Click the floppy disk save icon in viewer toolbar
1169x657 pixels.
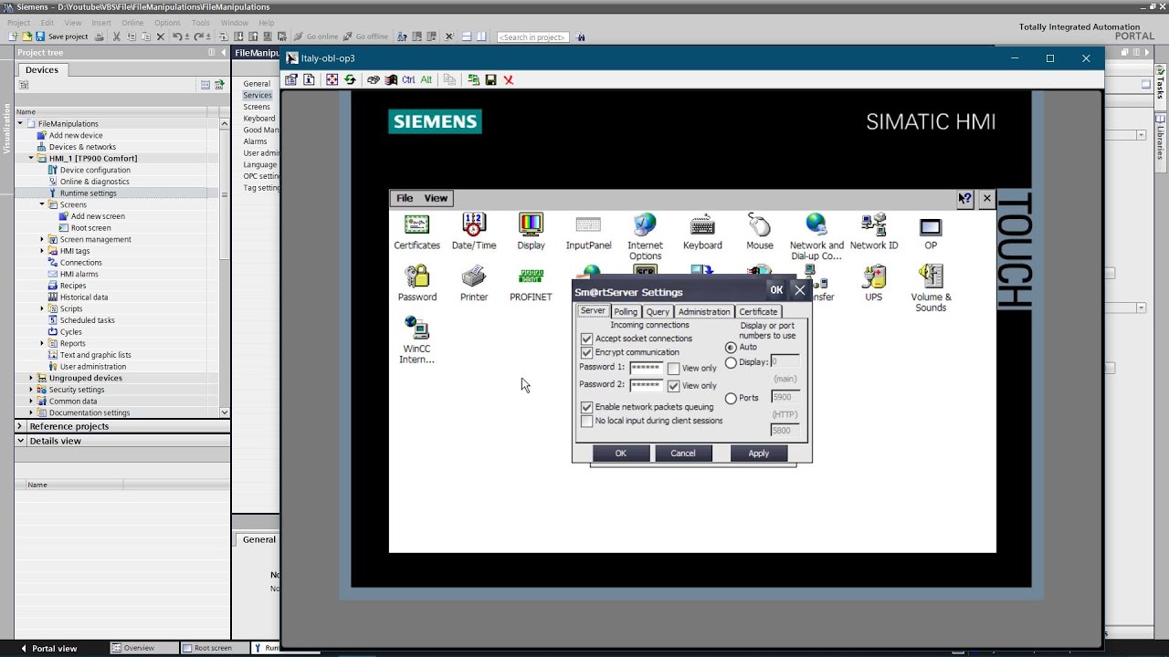coord(490,80)
